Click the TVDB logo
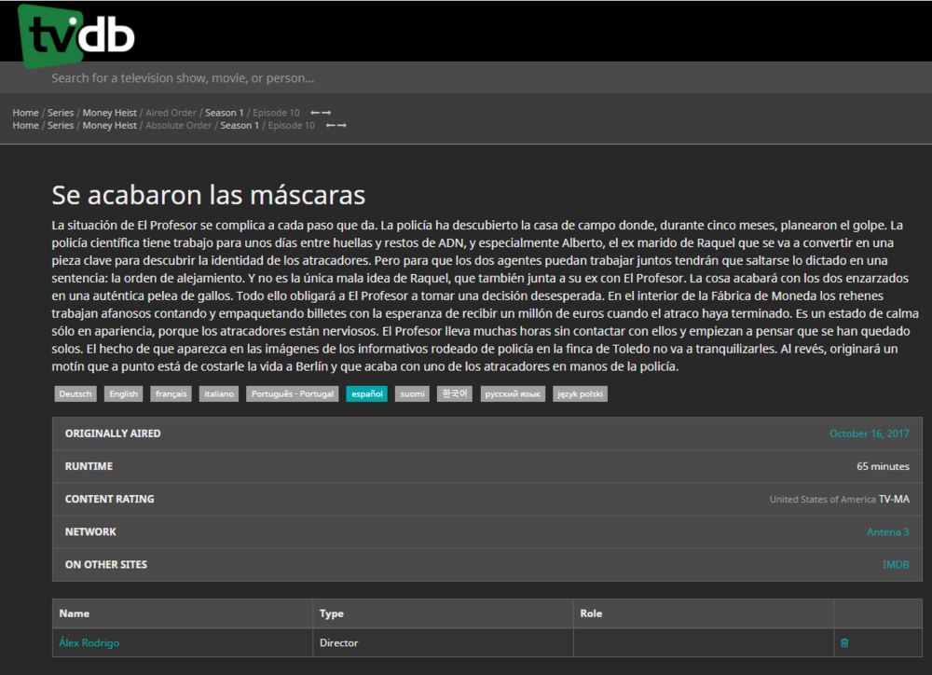The width and height of the screenshot is (932, 675). (x=75, y=31)
